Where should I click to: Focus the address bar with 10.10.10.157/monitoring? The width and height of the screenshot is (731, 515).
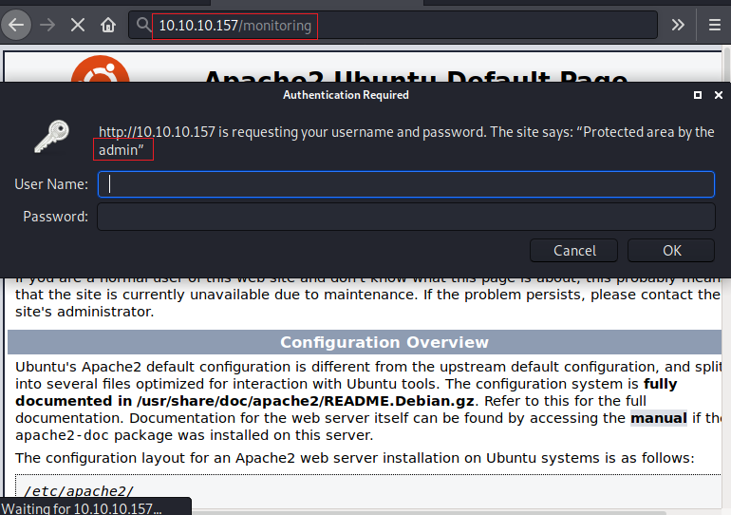(x=393, y=25)
